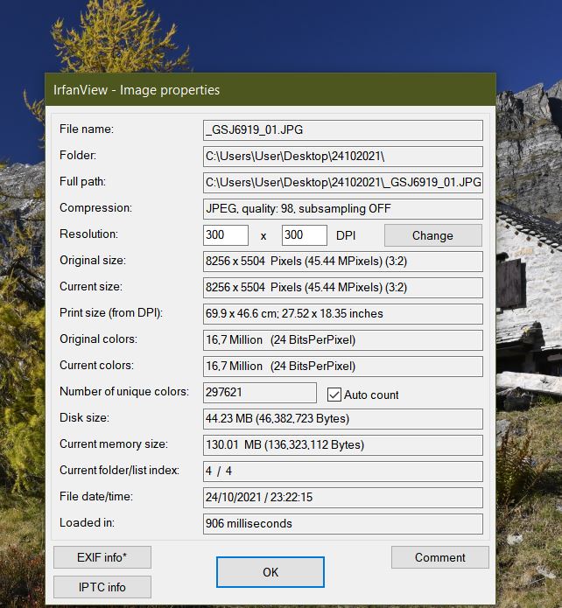Click the Current size value field
562x608 pixels.
[343, 288]
